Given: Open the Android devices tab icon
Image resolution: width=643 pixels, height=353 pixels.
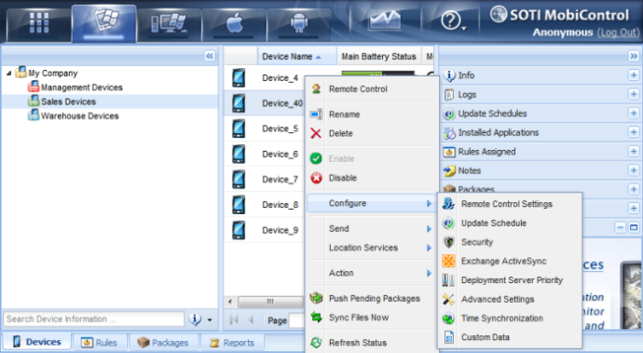Looking at the screenshot, I should (x=299, y=23).
